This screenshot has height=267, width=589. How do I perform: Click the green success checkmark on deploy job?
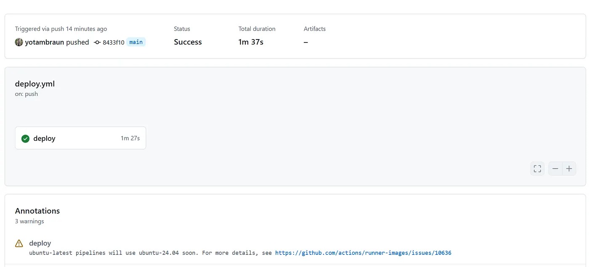[x=25, y=138]
